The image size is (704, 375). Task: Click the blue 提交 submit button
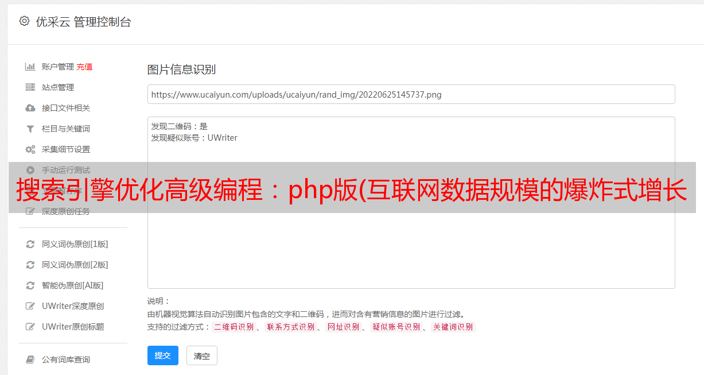click(163, 355)
